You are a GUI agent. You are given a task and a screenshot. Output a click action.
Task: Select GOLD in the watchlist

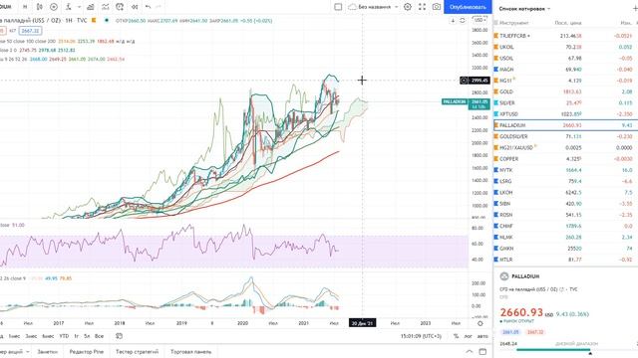[565, 91]
